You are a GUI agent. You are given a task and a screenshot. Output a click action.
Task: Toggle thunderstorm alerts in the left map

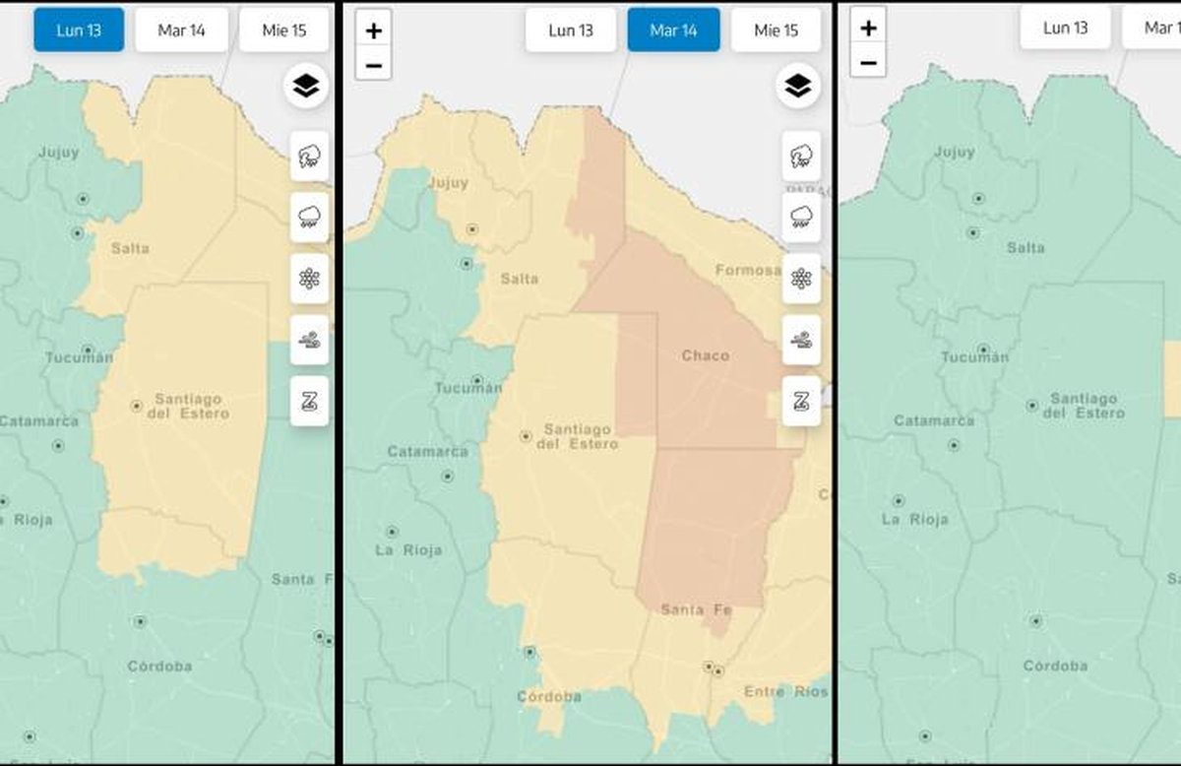pos(309,157)
